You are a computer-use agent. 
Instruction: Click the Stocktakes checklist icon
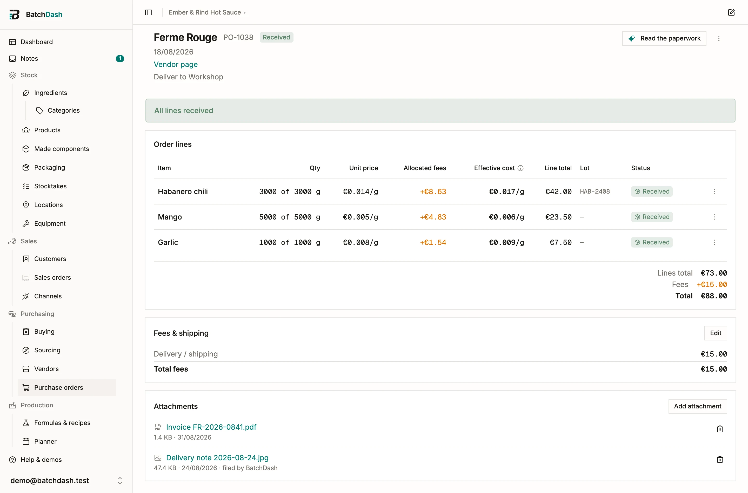coord(26,186)
